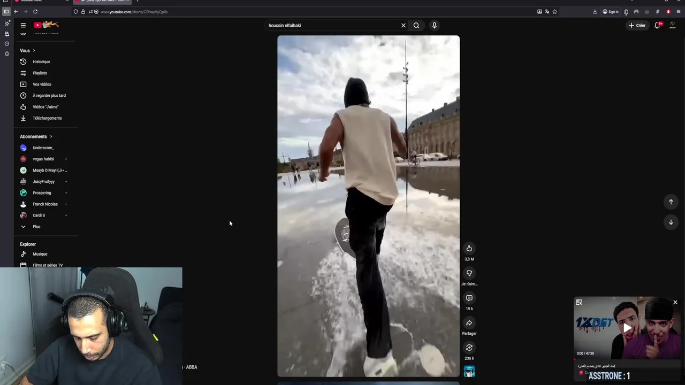Dislike the short with thumbs-down
Screen dimensions: 685x385
point(469,273)
